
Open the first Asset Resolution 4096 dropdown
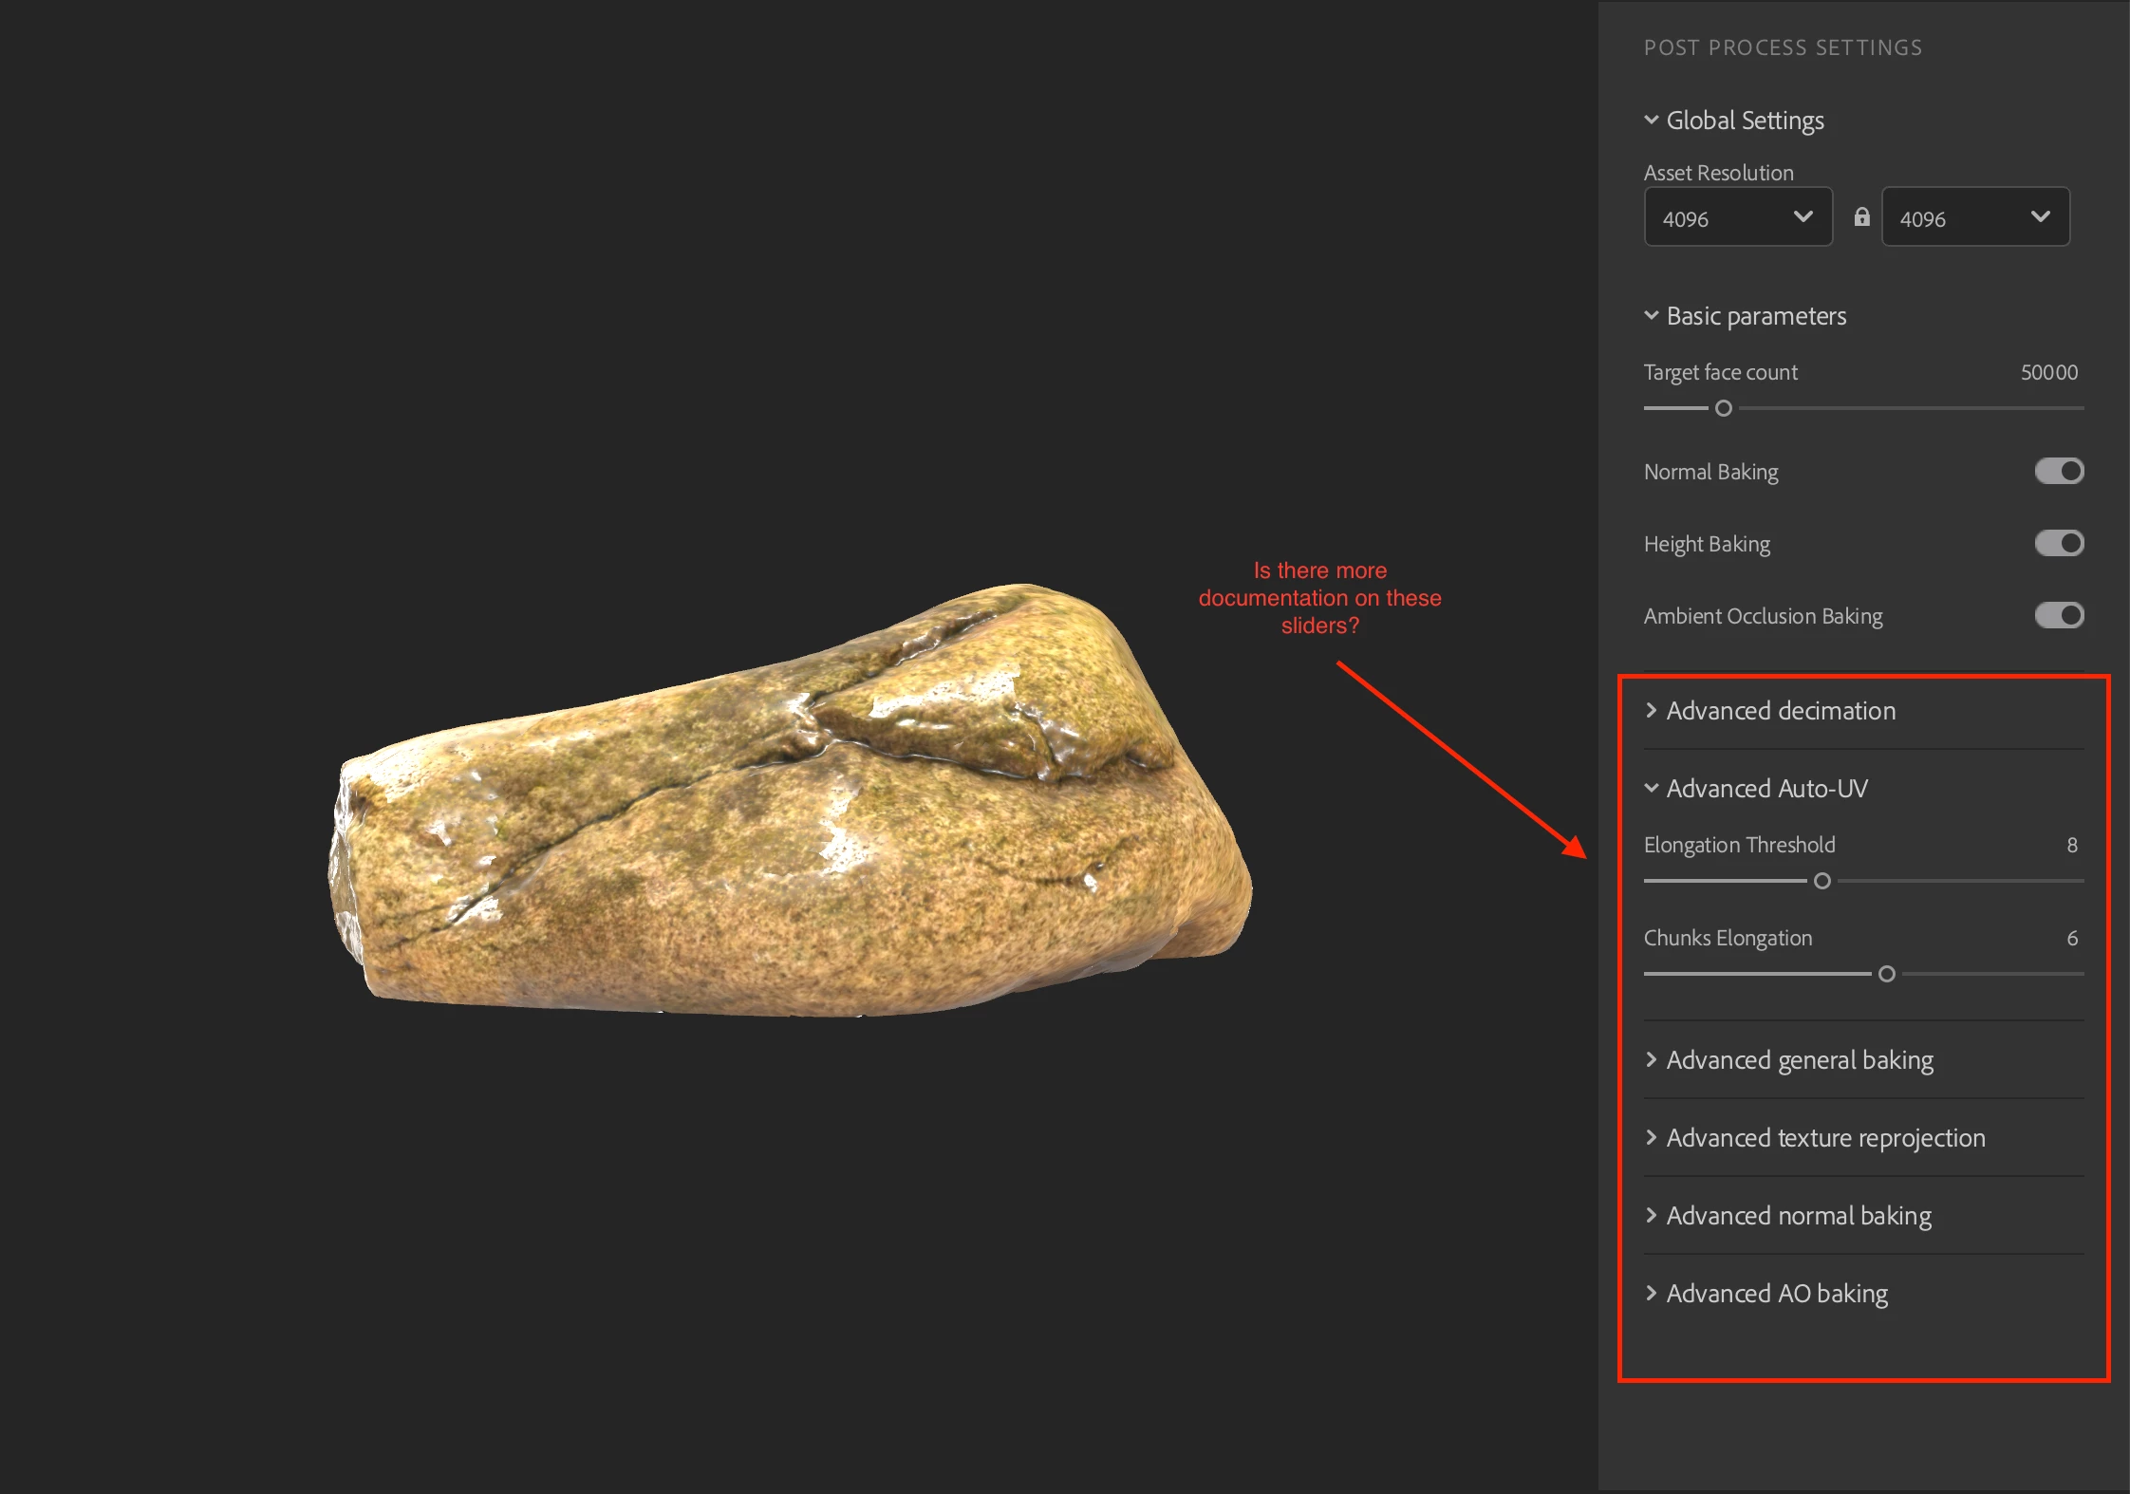pos(1737,217)
